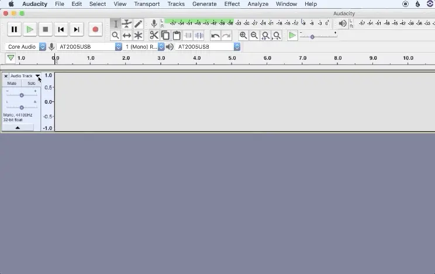Open the Apple menu
Viewport: 435px width, 274px height.
click(11, 4)
